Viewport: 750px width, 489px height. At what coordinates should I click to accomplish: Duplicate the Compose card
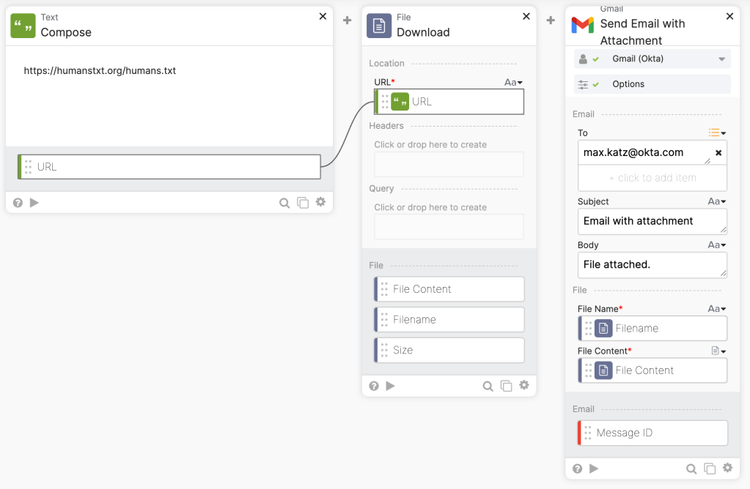click(303, 202)
